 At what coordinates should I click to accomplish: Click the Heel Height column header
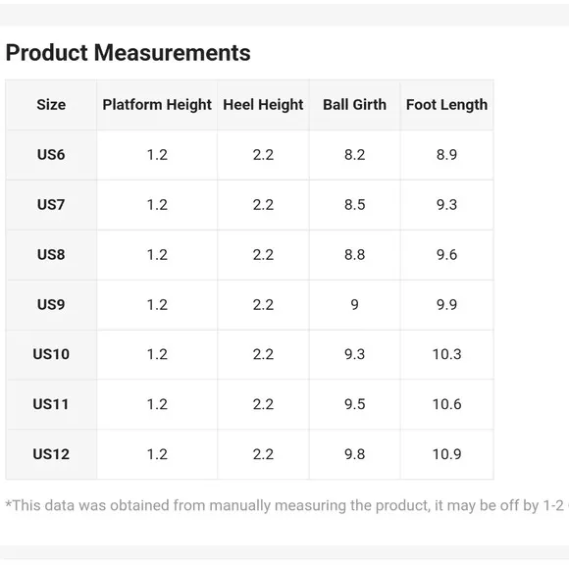[x=263, y=105]
